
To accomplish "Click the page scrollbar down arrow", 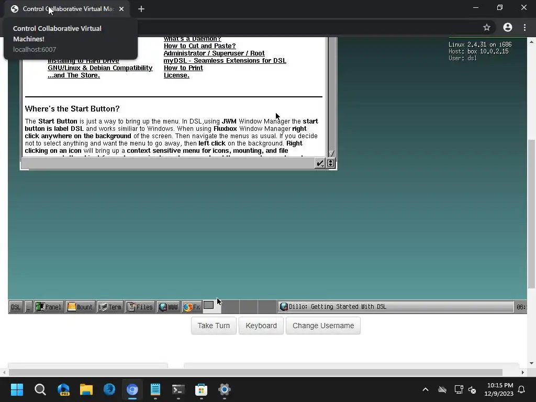I will point(531,363).
